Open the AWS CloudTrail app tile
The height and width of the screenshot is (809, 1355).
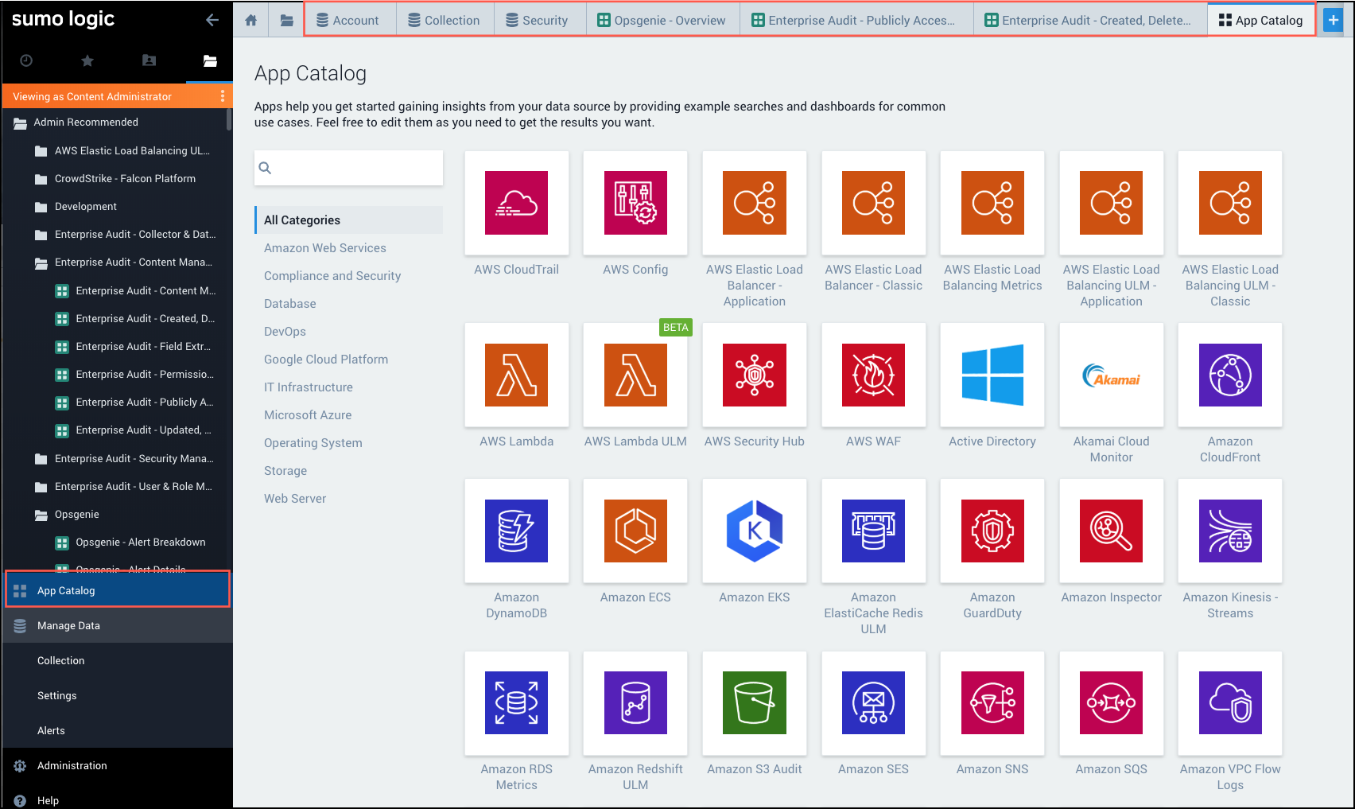(x=516, y=203)
